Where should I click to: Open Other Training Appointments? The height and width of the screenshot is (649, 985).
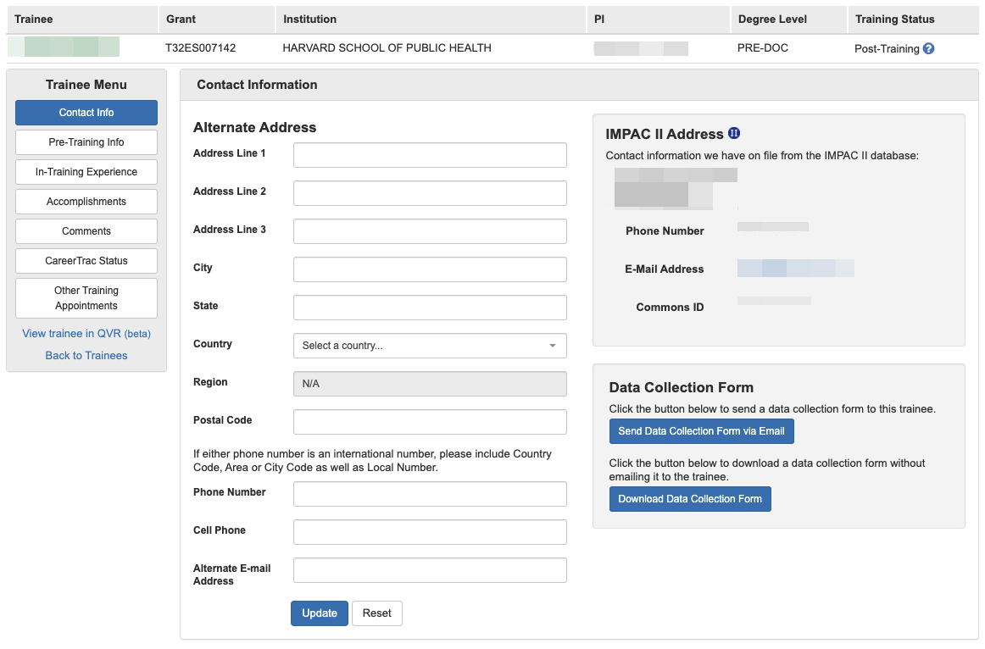click(x=86, y=298)
